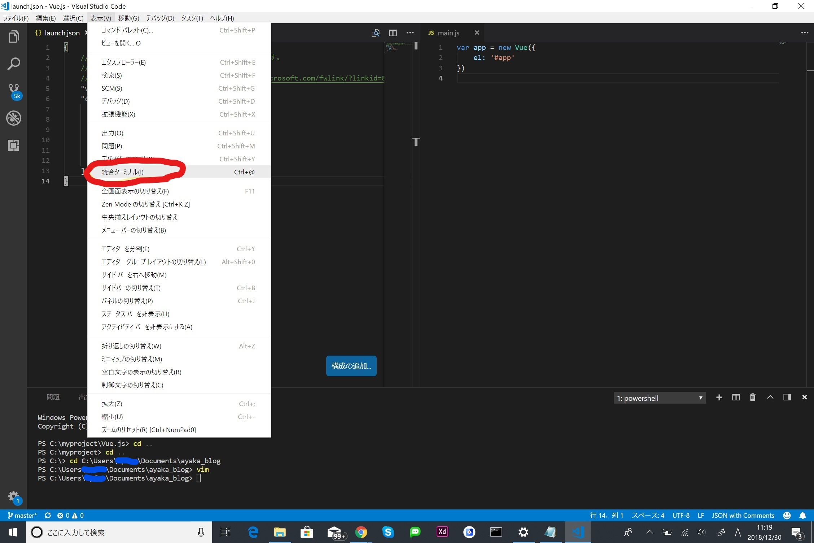
Task: Toggle minimap via ミニマップの切り替え(M)
Action: [131, 359]
